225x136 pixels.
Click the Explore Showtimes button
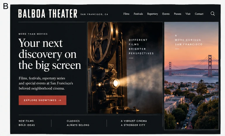[x=42, y=100]
